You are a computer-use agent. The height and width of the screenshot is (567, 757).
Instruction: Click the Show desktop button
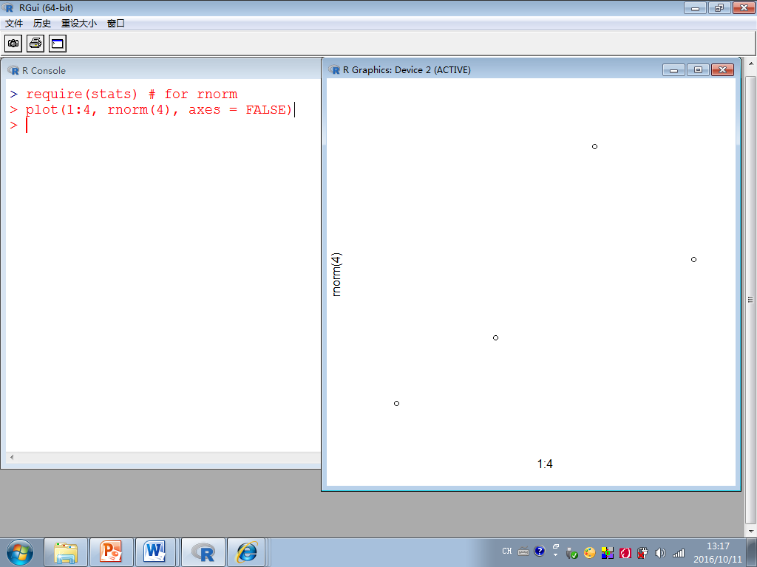point(752,552)
